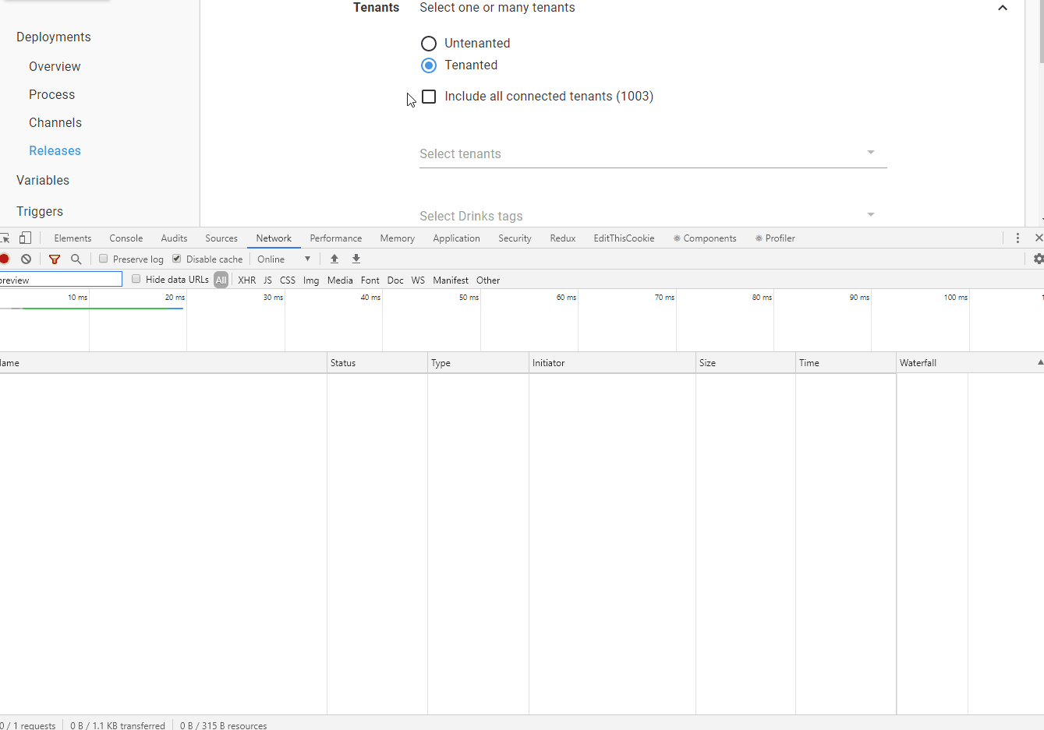Open the React Profiler tab

[x=775, y=238]
